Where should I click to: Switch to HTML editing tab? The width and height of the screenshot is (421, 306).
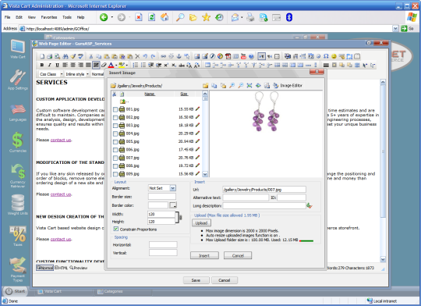(61, 268)
